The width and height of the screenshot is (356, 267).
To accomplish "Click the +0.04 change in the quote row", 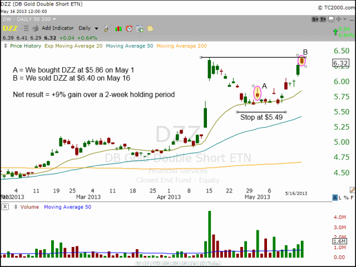I will [66, 38].
